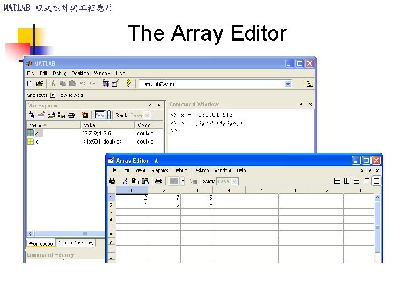This screenshot has width=395, height=296.
Task: Open Help menu in MATLAB window
Action: pyautogui.click(x=120, y=73)
